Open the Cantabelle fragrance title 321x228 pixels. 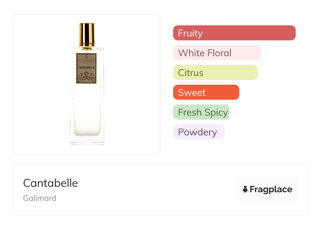tap(50, 183)
